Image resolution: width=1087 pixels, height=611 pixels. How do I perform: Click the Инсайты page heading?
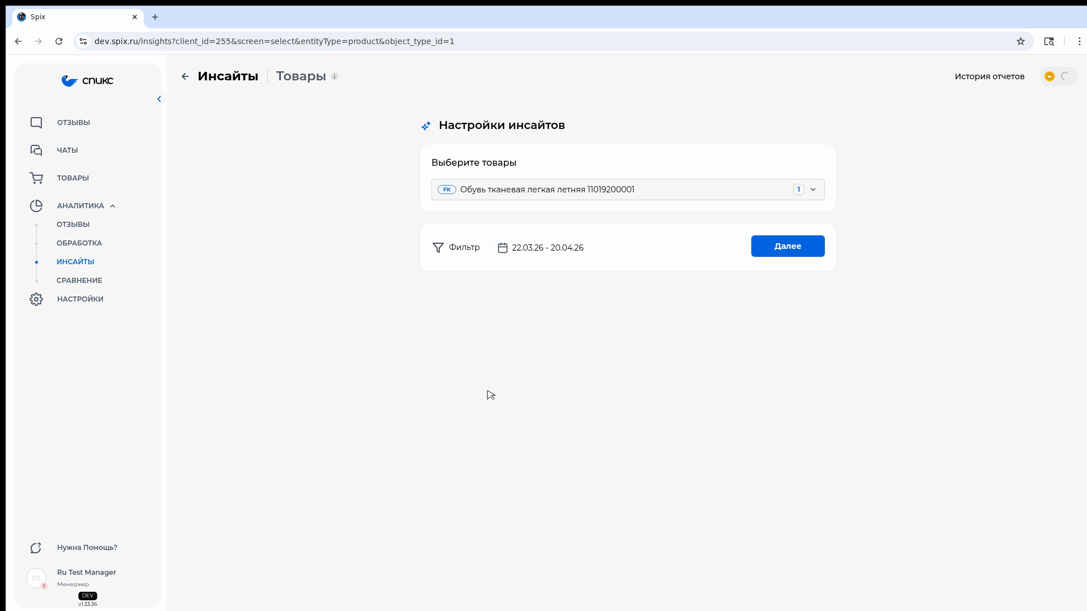[x=228, y=76]
